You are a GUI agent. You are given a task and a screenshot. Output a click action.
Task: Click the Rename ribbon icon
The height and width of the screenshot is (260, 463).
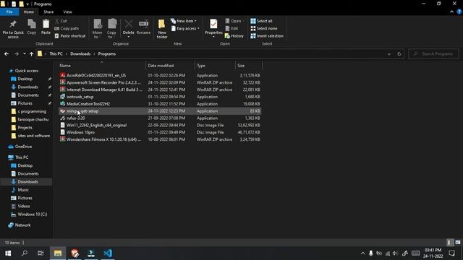(143, 27)
